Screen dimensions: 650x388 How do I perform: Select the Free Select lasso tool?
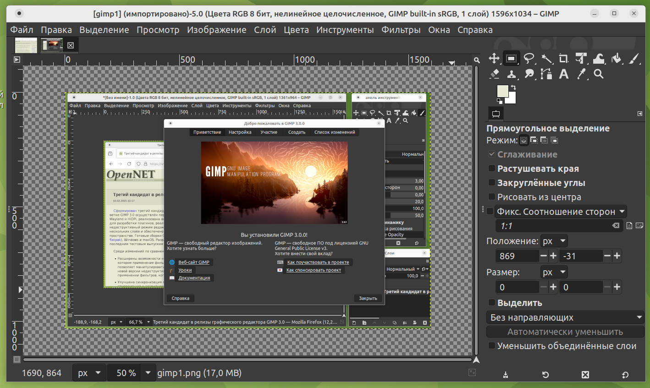[x=529, y=59]
